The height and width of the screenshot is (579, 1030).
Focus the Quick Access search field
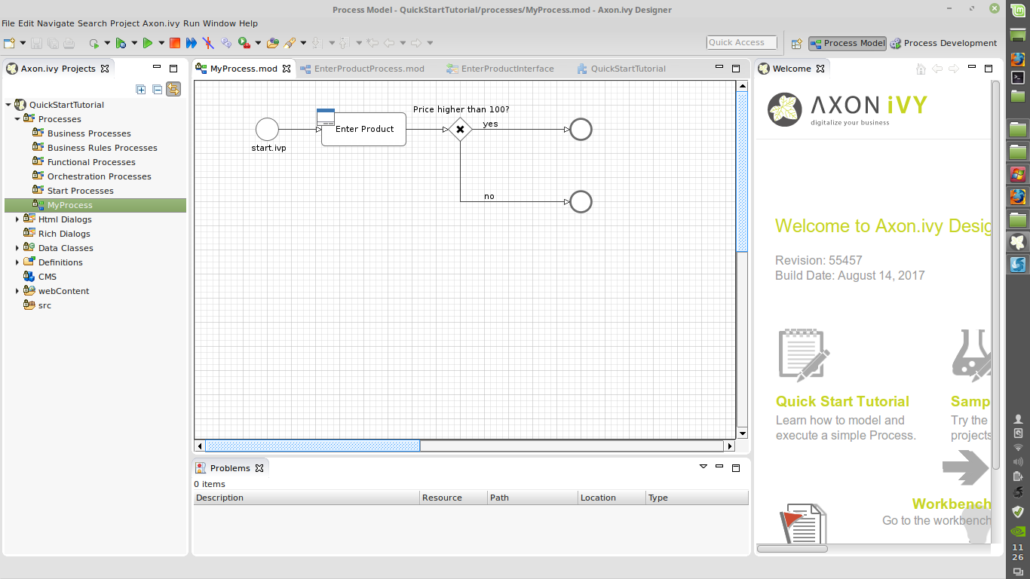coord(742,43)
